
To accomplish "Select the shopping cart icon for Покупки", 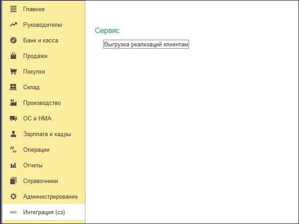I will [13, 72].
